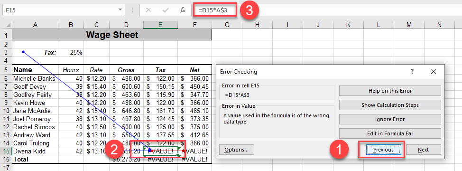Image resolution: width=462 pixels, height=171 pixels.
Task: Click Carol Trulong name cell
Action: 35,143
